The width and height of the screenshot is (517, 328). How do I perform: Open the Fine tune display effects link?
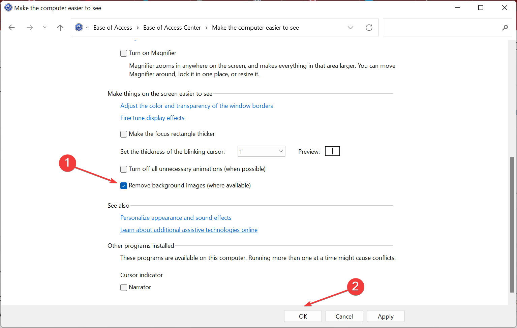pyautogui.click(x=152, y=118)
